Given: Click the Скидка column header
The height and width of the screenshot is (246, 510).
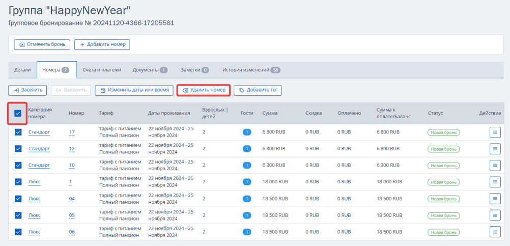Looking at the screenshot, I should pos(314,113).
